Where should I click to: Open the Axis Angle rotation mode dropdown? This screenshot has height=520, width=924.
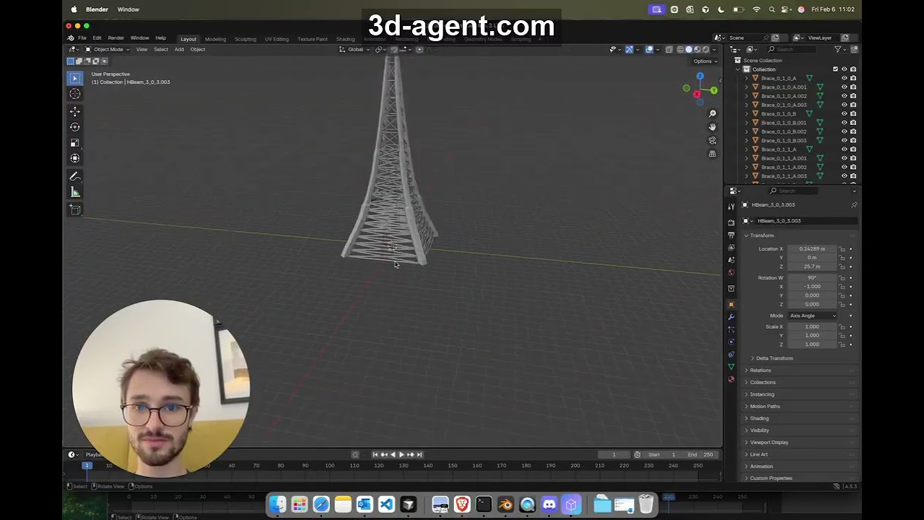(x=812, y=316)
